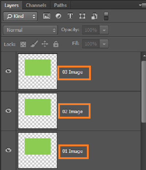Expand the Opacity slider arrow

pos(104,30)
